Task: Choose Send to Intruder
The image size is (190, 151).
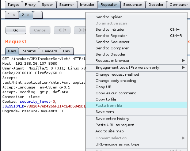Action: [136, 30]
